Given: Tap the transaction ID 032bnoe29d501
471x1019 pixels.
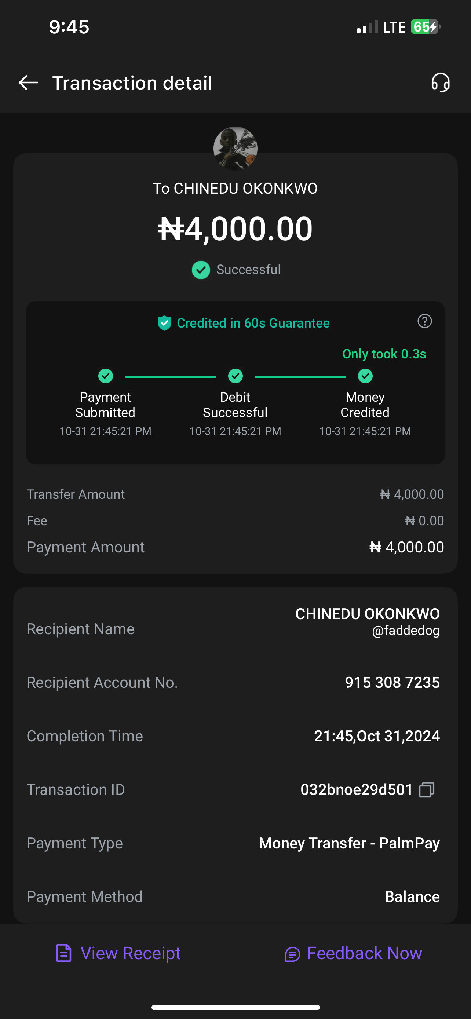Looking at the screenshot, I should [356, 790].
